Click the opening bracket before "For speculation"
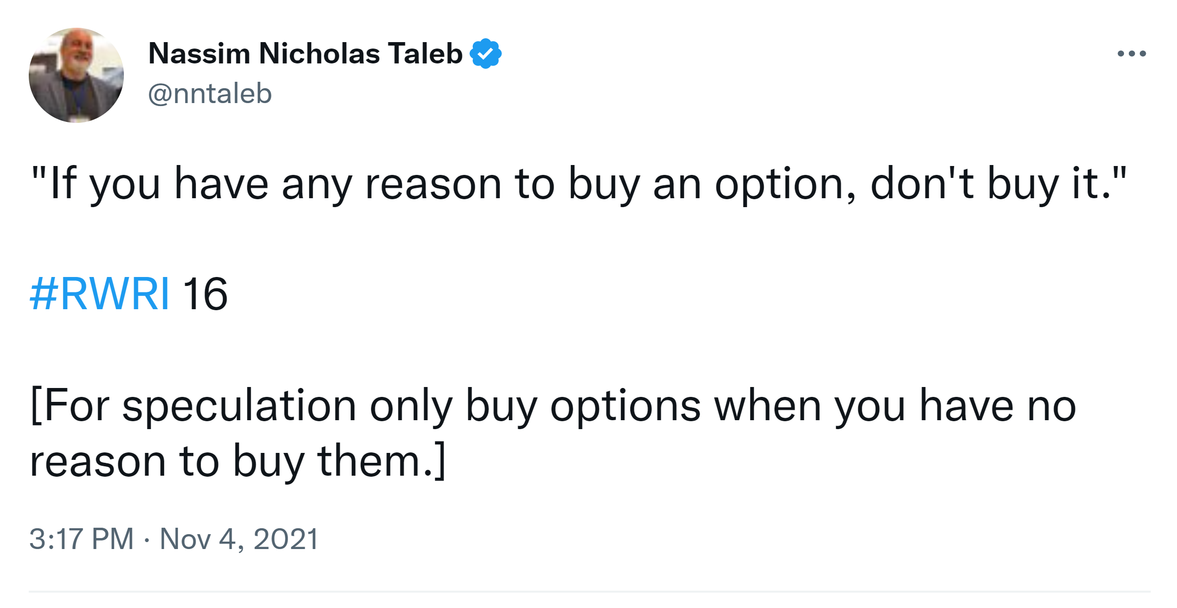This screenshot has width=1177, height=608. (x=35, y=405)
